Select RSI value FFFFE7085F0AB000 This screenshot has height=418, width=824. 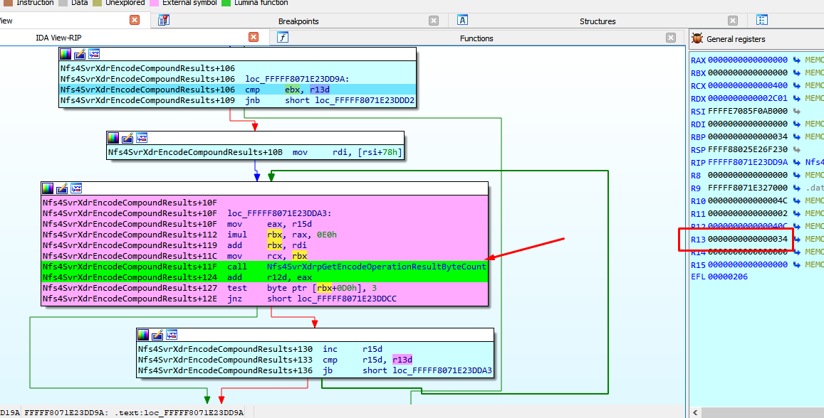[748, 111]
